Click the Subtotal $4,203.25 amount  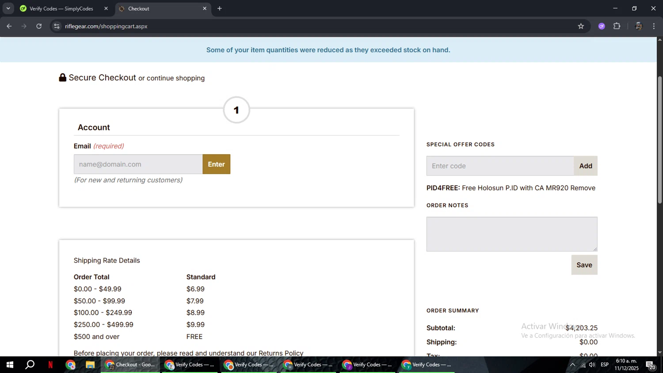tap(582, 328)
